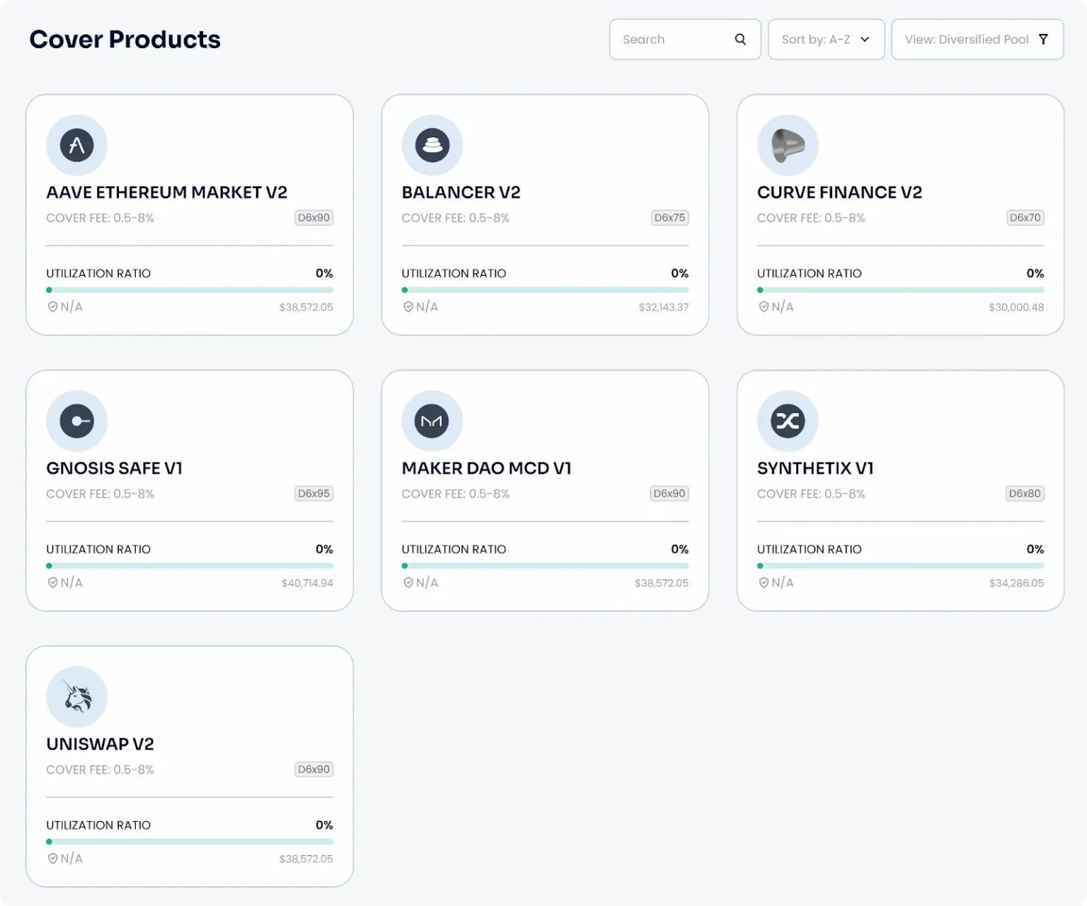Click the Utilization Ratio label on Maker DAO
The image size is (1087, 906).
pos(454,550)
